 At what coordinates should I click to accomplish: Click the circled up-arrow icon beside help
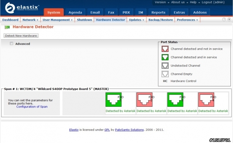tap(229, 19)
